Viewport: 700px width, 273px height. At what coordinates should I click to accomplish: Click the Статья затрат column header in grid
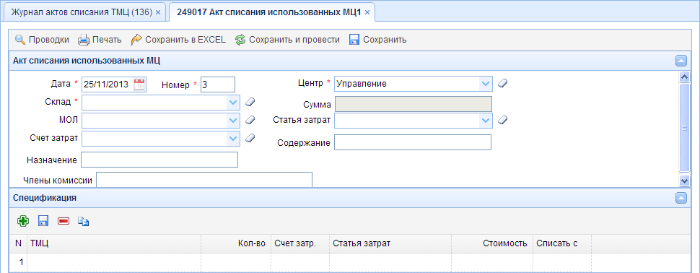(x=390, y=243)
